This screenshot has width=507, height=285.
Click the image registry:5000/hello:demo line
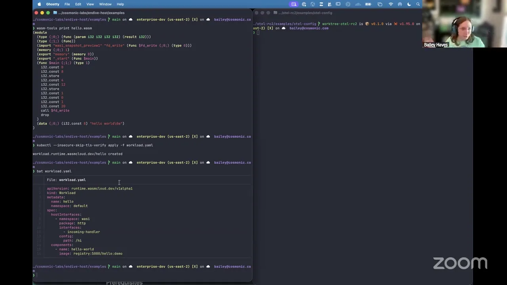91,254
